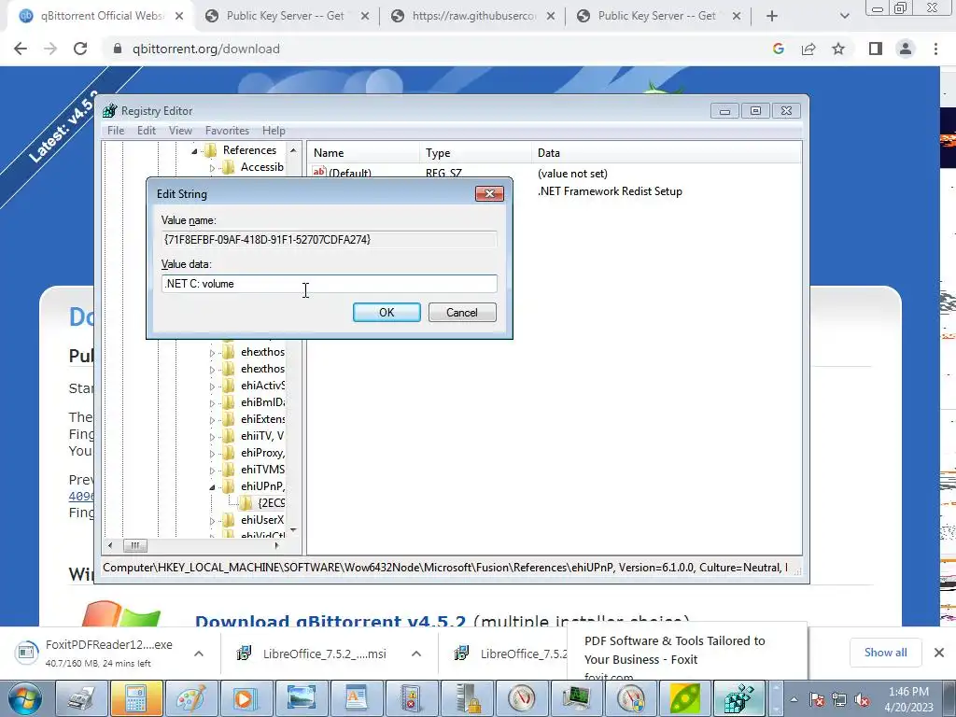This screenshot has height=717, width=956.
Task: Open the Favorites menu in Registry Editor
Action: [227, 131]
